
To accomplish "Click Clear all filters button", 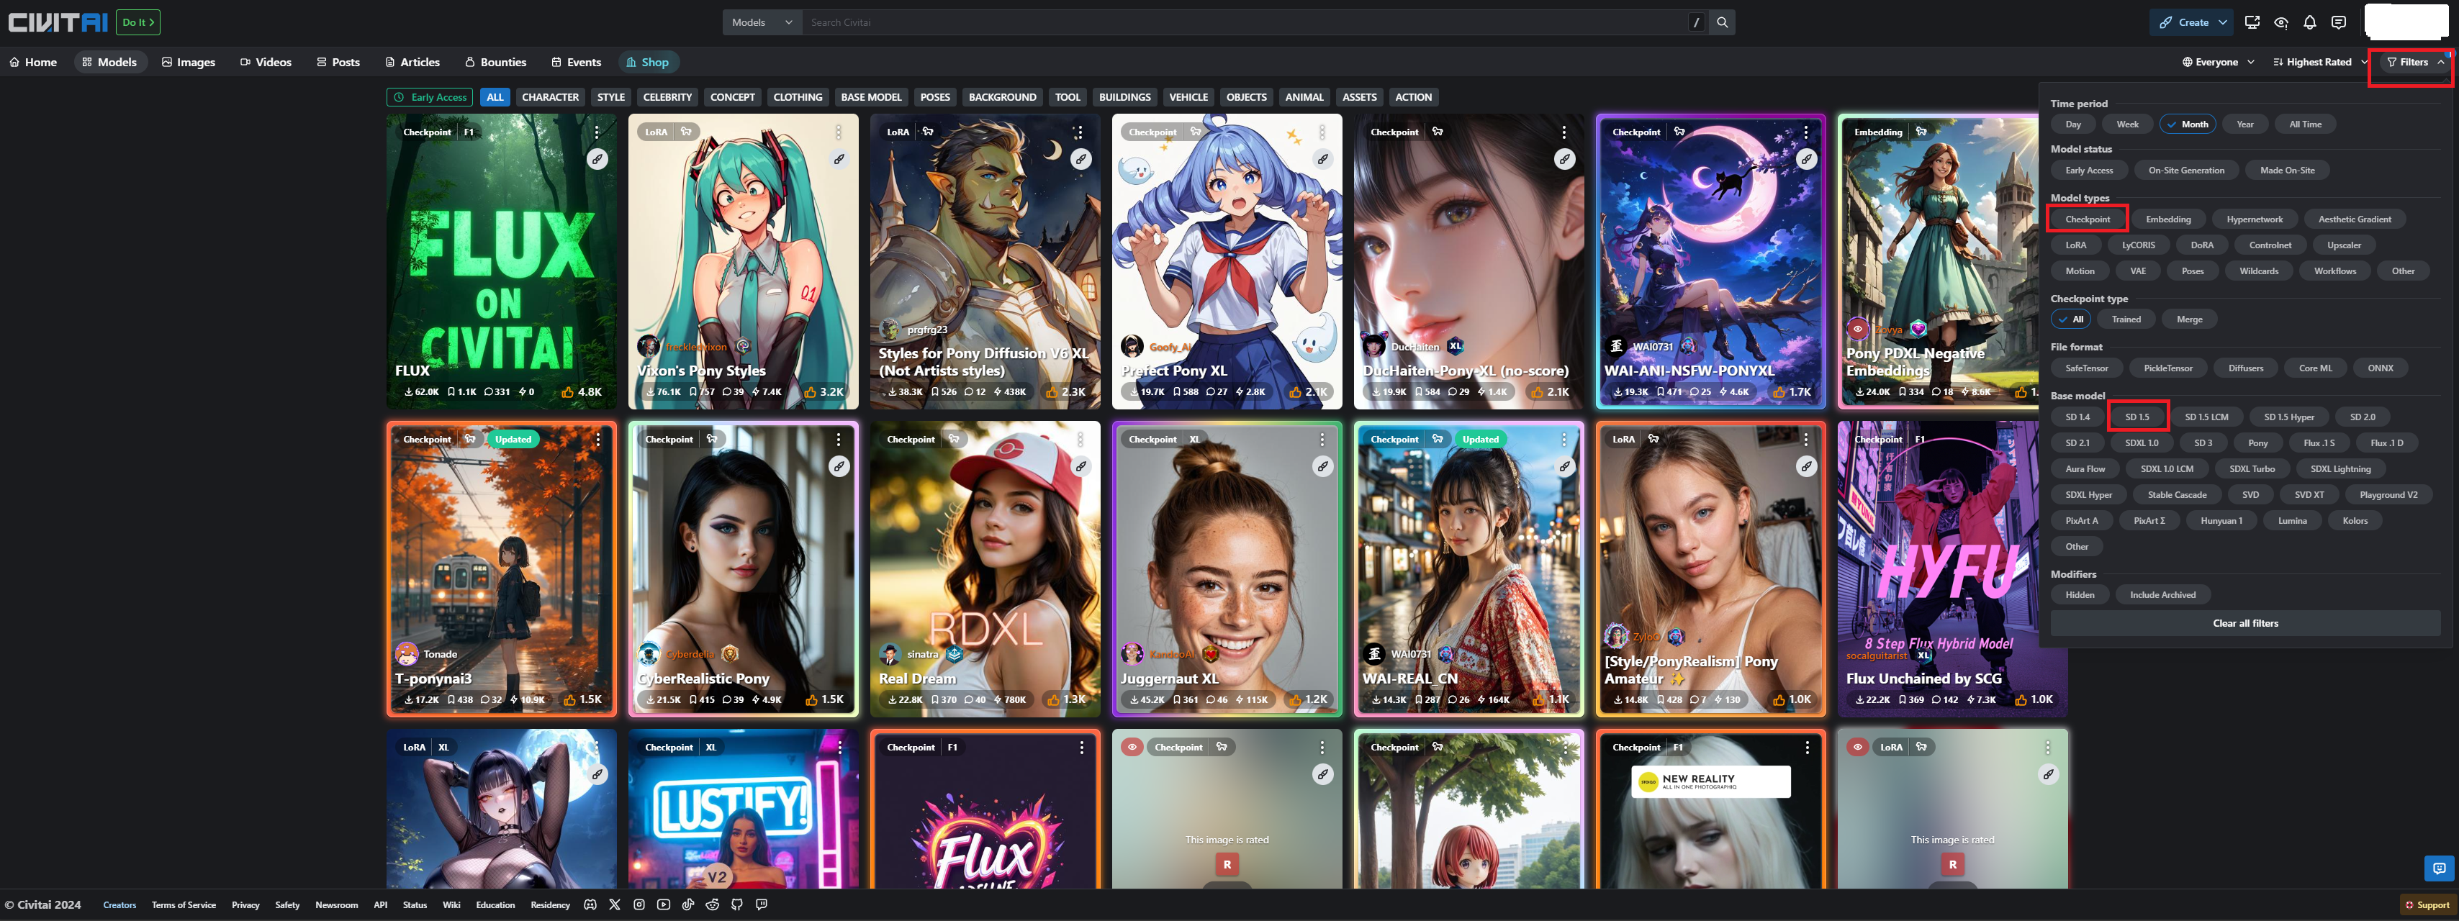I will point(2244,623).
